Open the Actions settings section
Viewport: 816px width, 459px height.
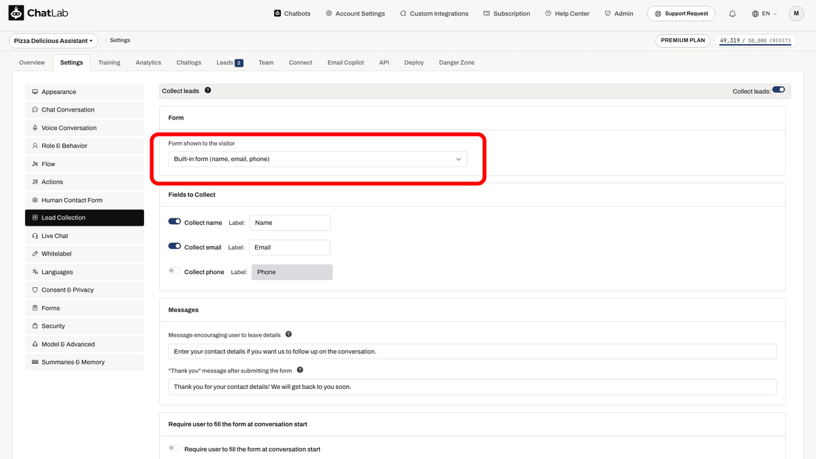point(84,182)
